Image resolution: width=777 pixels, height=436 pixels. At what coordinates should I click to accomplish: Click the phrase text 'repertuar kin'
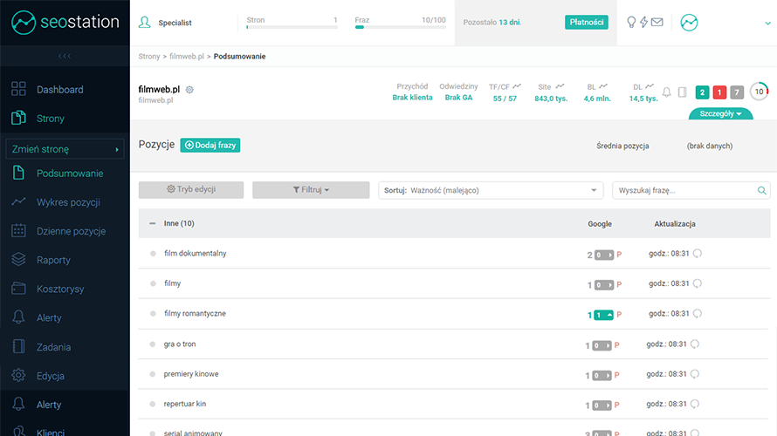click(x=185, y=404)
